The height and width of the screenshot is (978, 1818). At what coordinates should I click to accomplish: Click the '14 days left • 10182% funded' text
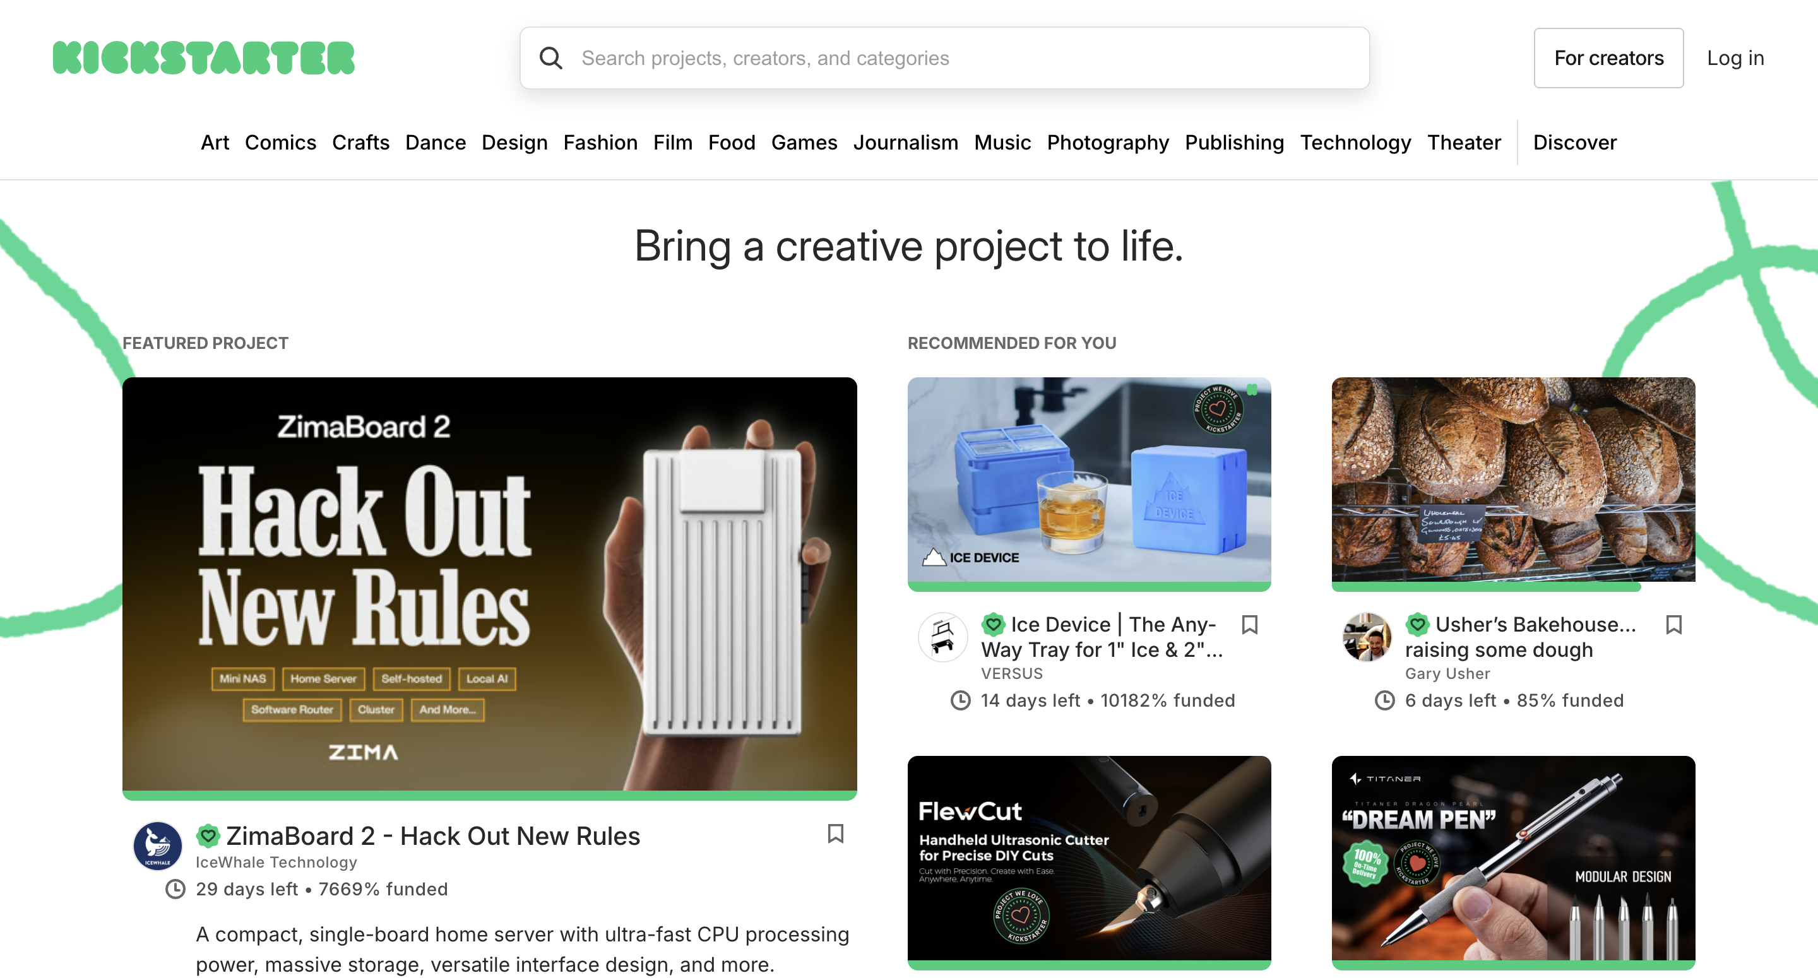tap(1107, 700)
